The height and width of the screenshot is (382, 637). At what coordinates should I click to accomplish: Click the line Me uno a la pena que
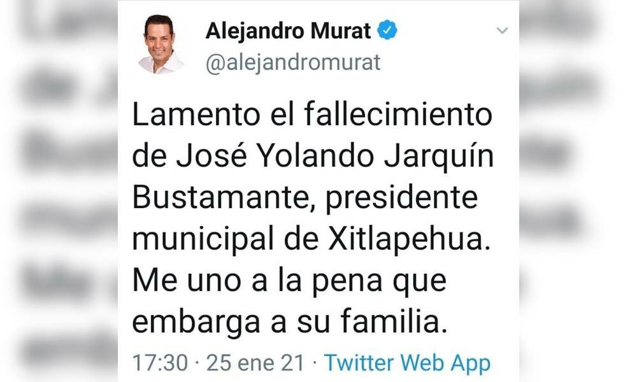coord(289,281)
